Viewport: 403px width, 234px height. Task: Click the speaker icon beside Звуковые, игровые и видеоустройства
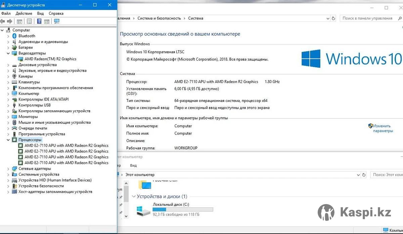coord(14,71)
